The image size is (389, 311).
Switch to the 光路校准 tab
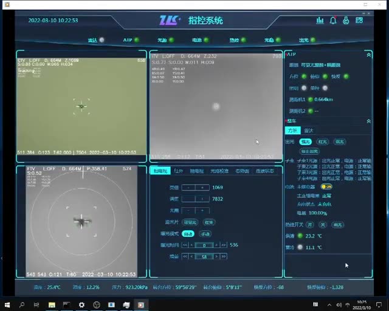click(219, 171)
